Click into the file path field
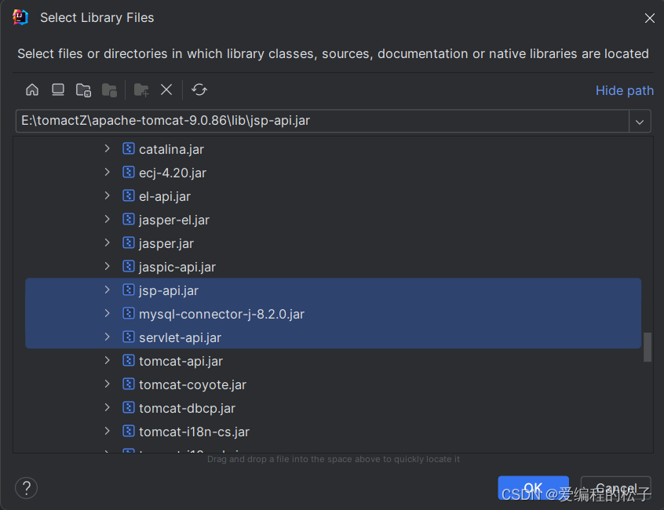This screenshot has height=510, width=664. [323, 121]
